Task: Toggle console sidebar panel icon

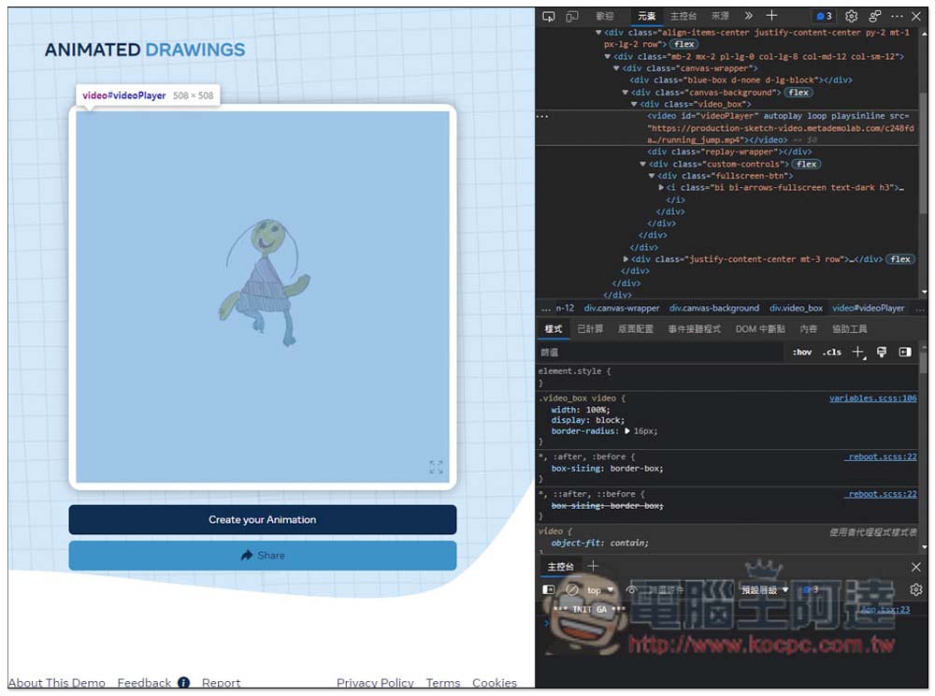Action: click(549, 590)
